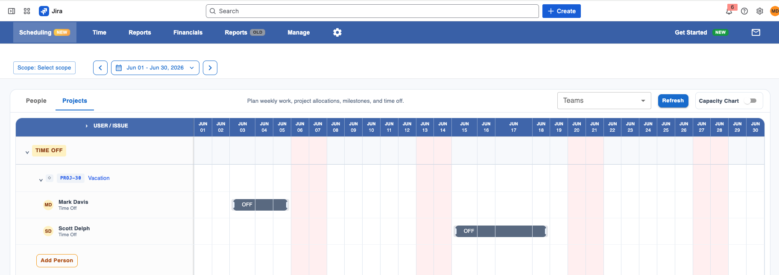Collapse the TIME OFF section
Viewport: 779px width, 275px height.
tap(27, 152)
